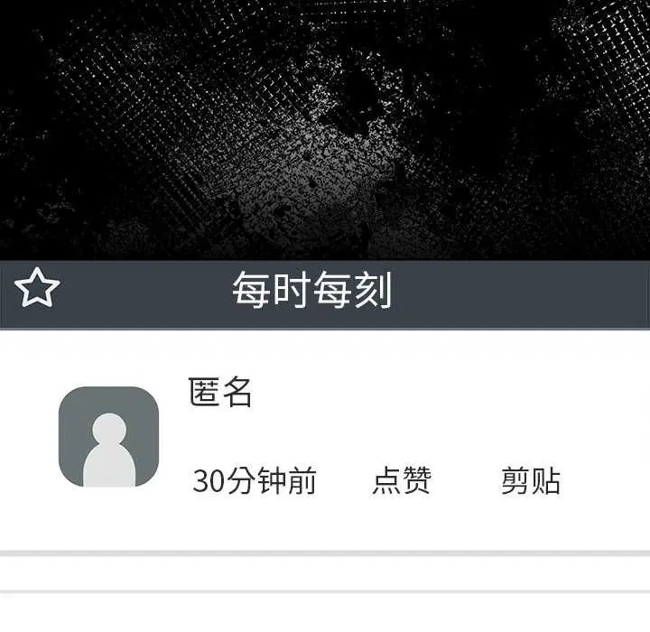
Task: Click the 点赞 like button
Action: point(402,480)
